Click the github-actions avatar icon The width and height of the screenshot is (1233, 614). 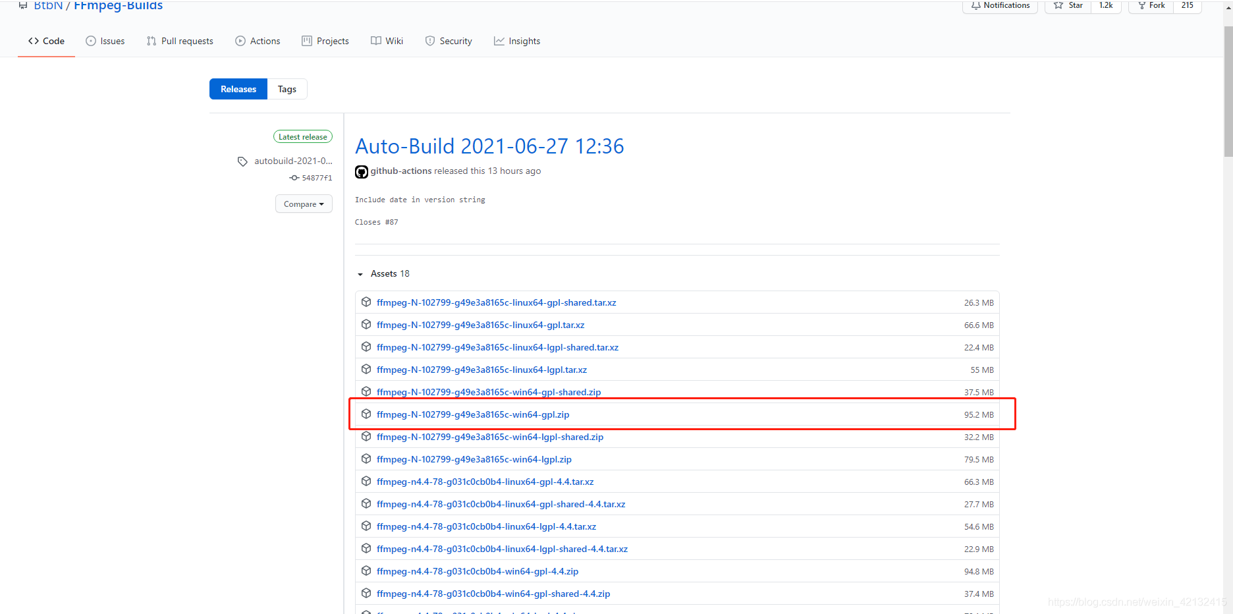click(x=362, y=172)
